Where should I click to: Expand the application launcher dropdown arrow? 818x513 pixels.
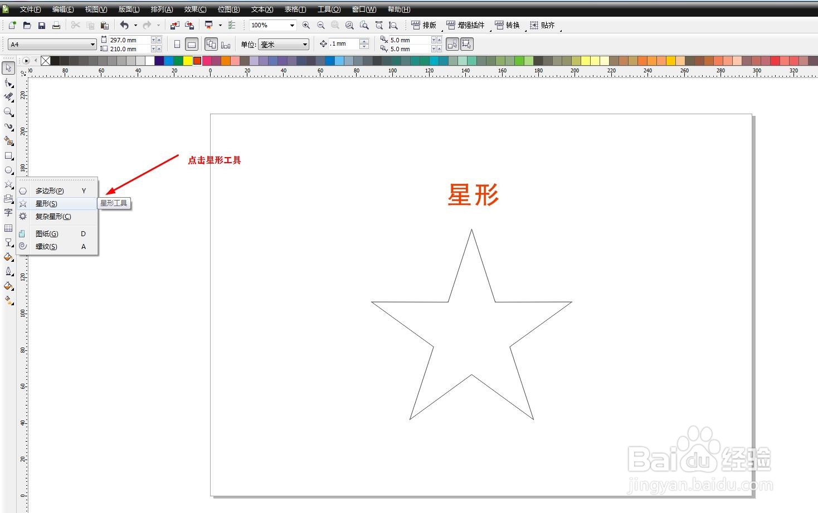click(x=220, y=25)
